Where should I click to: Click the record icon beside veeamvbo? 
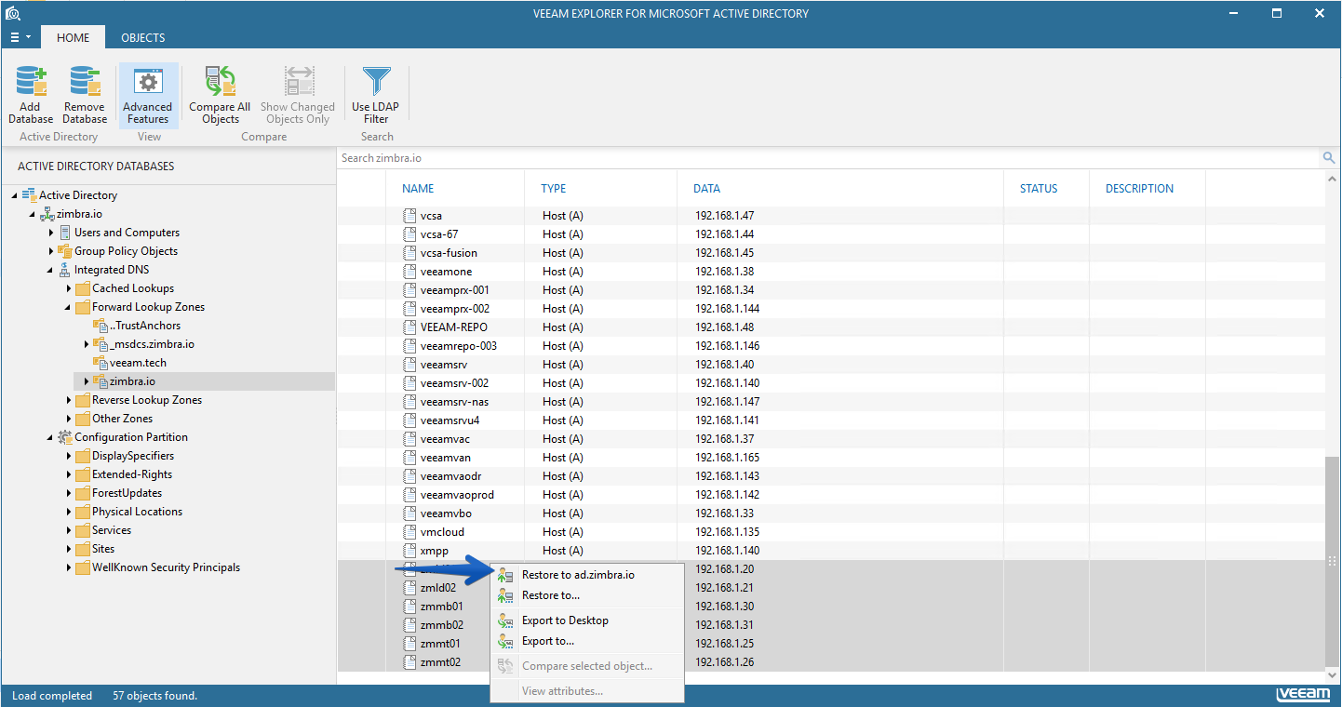click(x=409, y=514)
